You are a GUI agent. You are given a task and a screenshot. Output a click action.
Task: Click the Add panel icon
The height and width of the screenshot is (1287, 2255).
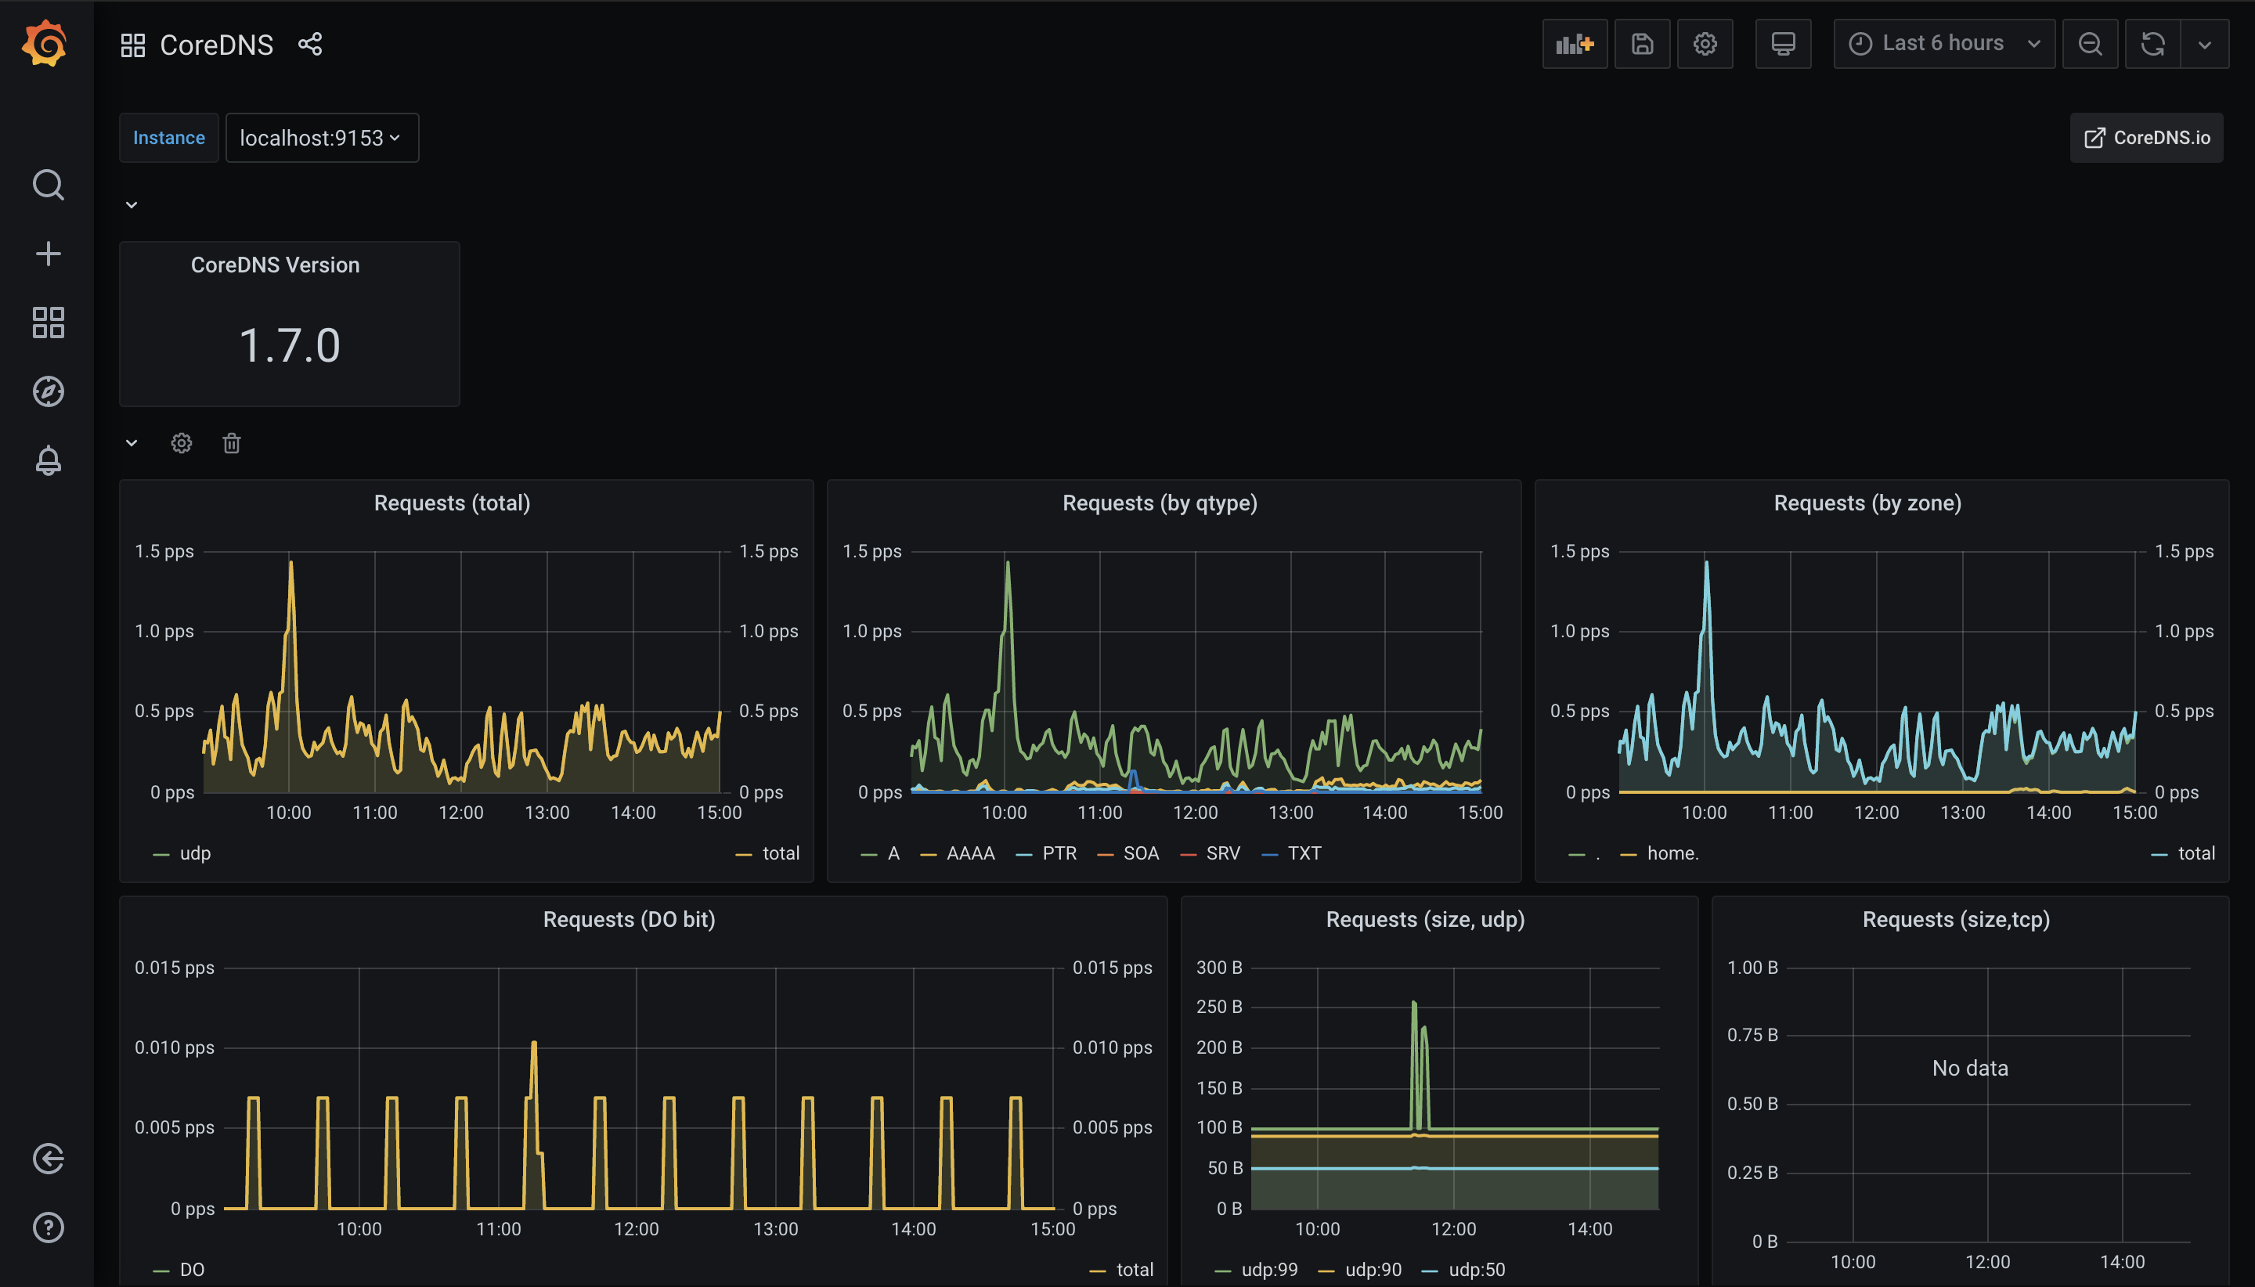[x=1575, y=43]
